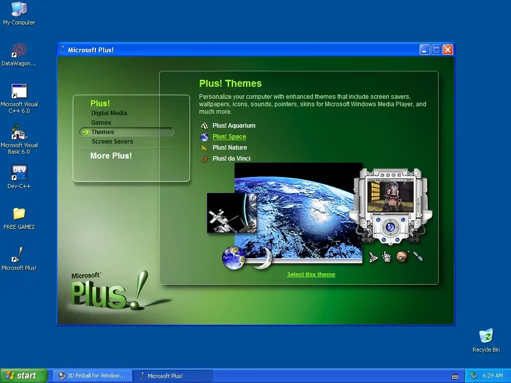Image resolution: width=511 pixels, height=383 pixels.
Task: Click the Earth globe icon in preview
Action: pyautogui.click(x=234, y=258)
